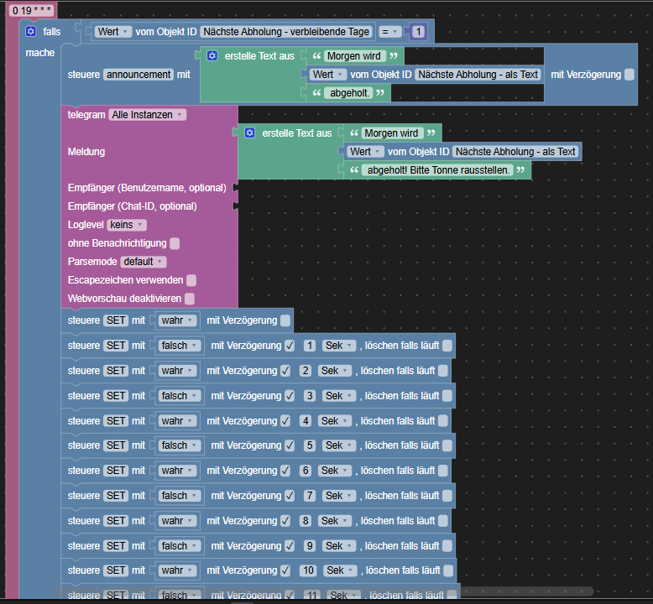This screenshot has height=604, width=653.
Task: Toggle 'mit Verzögerung' checkbox on announcement block
Action: (629, 75)
